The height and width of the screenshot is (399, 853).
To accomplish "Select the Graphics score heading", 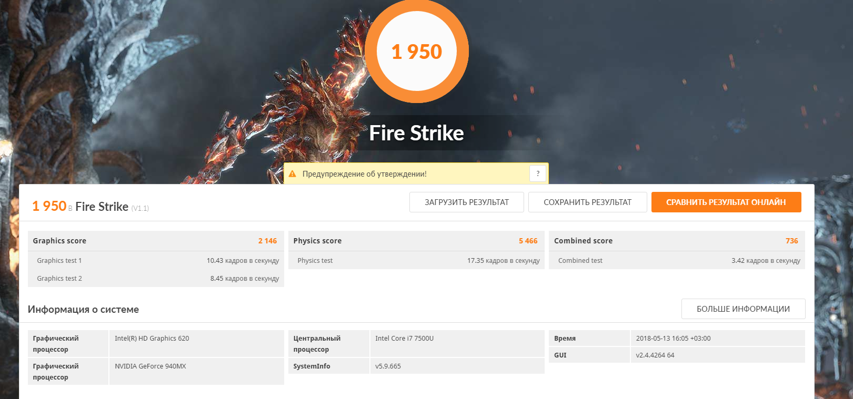I will click(x=59, y=241).
